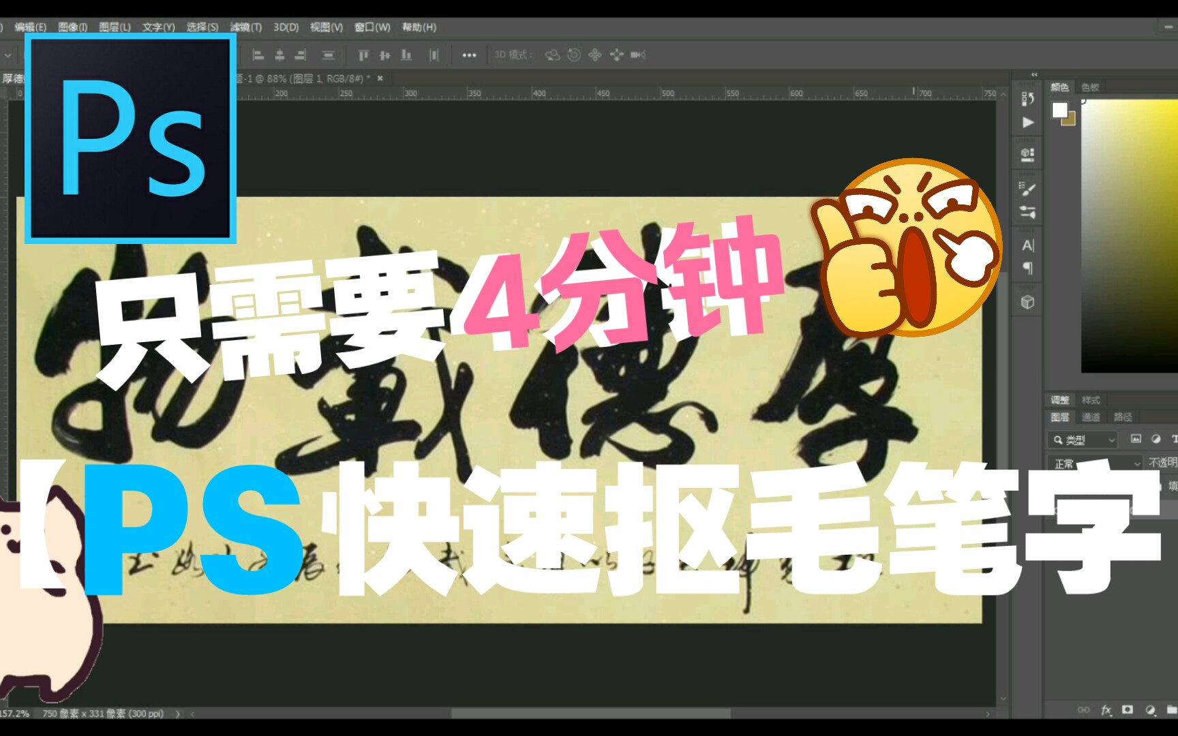Select 3D slide mode icon

(617, 55)
